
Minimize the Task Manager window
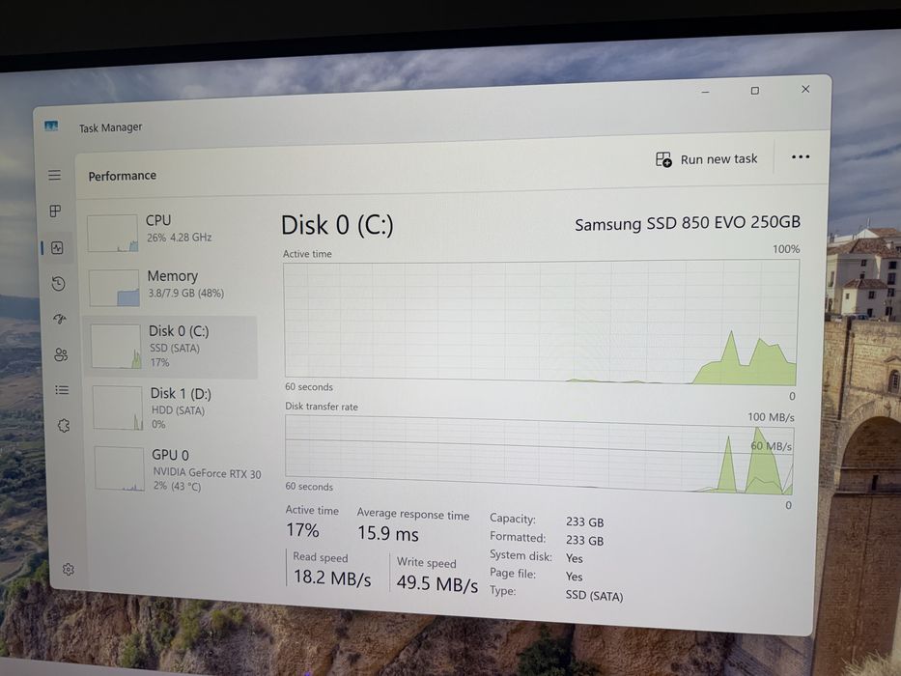point(705,92)
